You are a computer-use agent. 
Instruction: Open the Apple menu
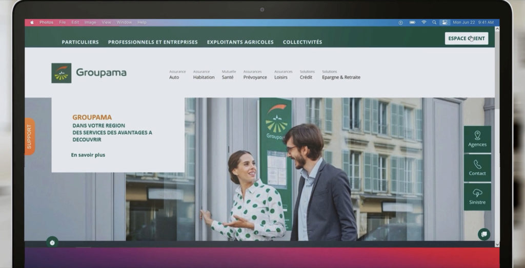tap(32, 23)
